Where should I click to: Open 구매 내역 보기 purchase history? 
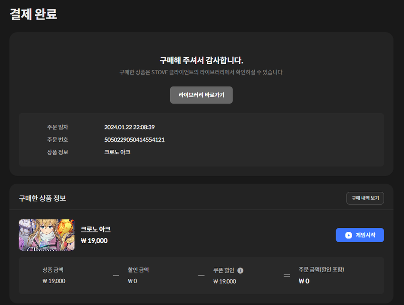pos(365,198)
